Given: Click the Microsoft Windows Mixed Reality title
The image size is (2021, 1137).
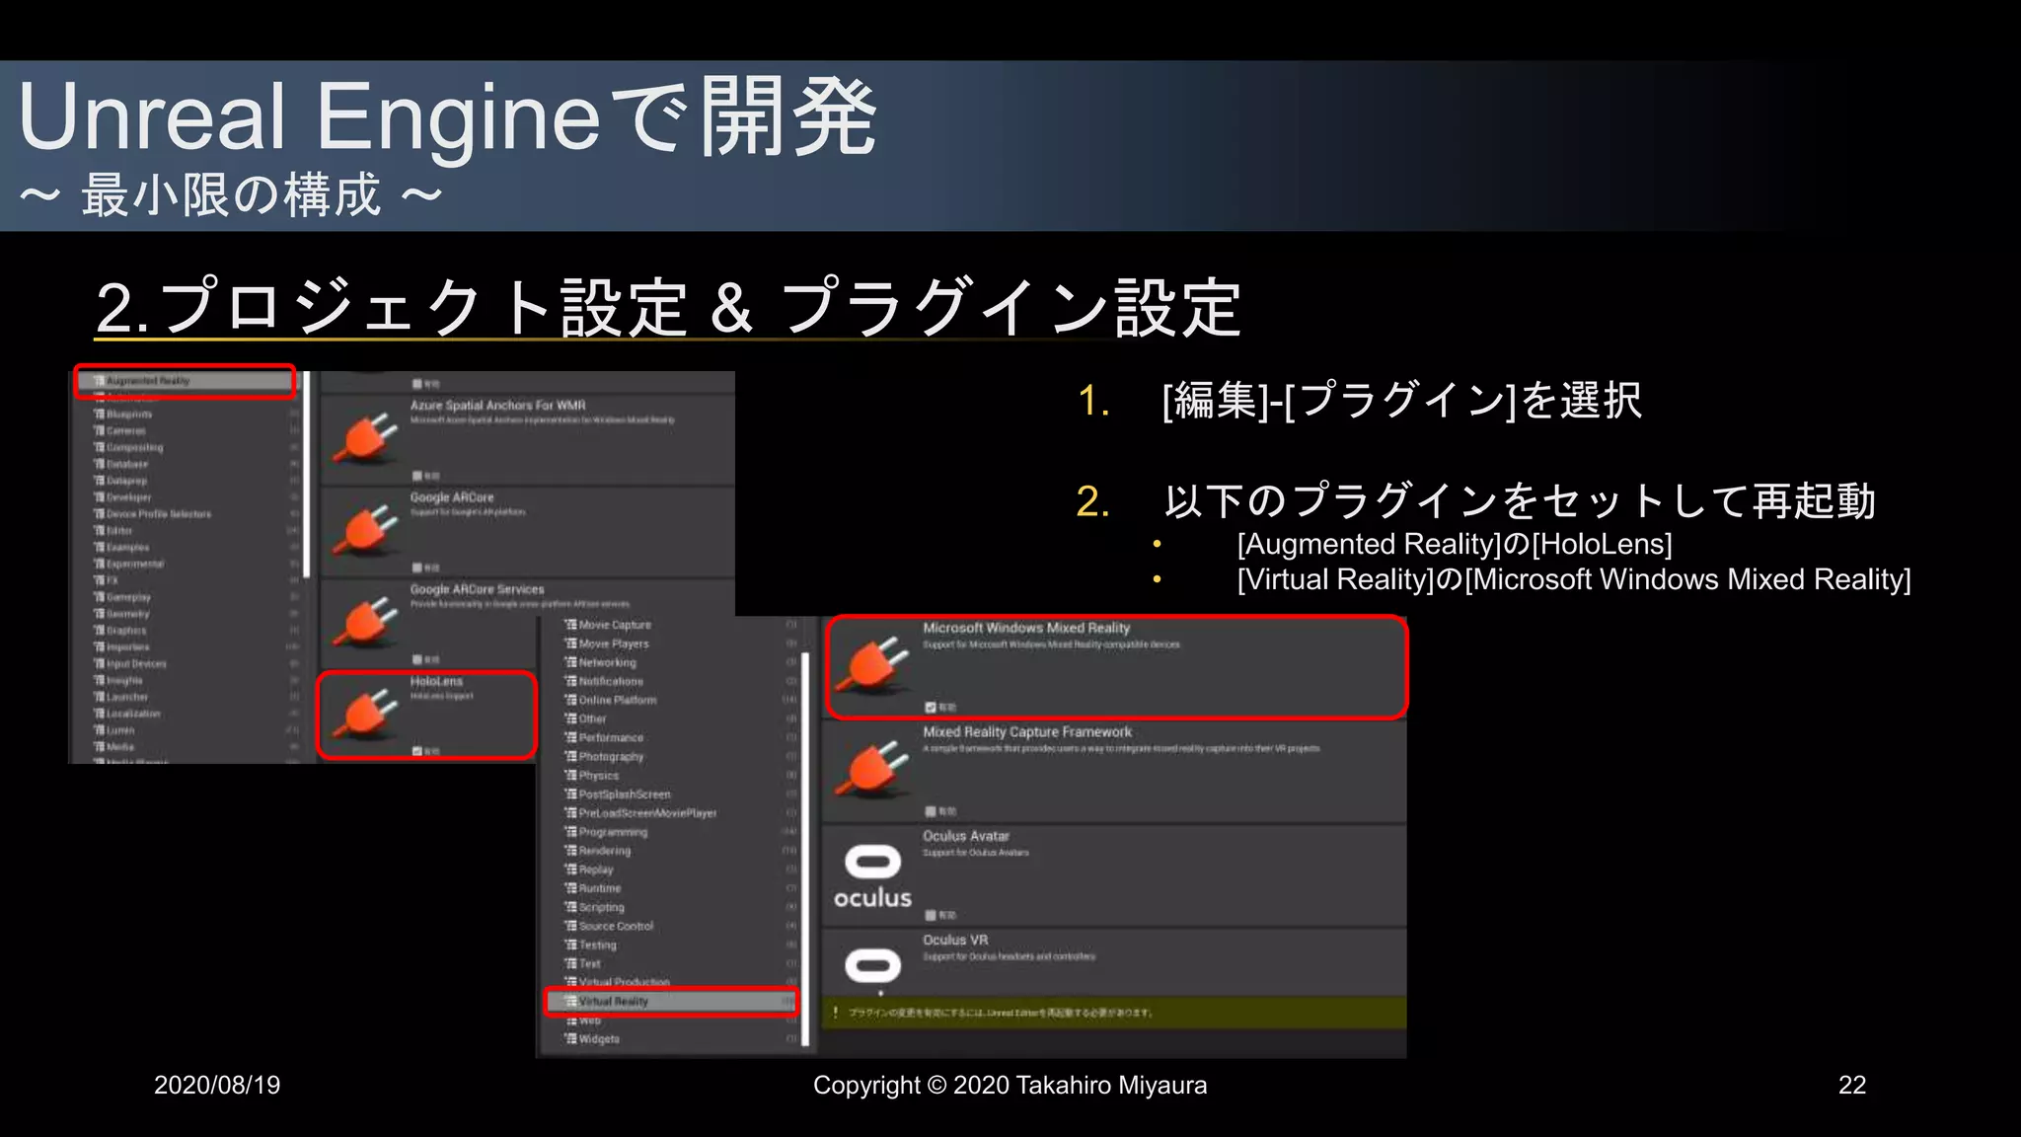Looking at the screenshot, I should point(1026,628).
